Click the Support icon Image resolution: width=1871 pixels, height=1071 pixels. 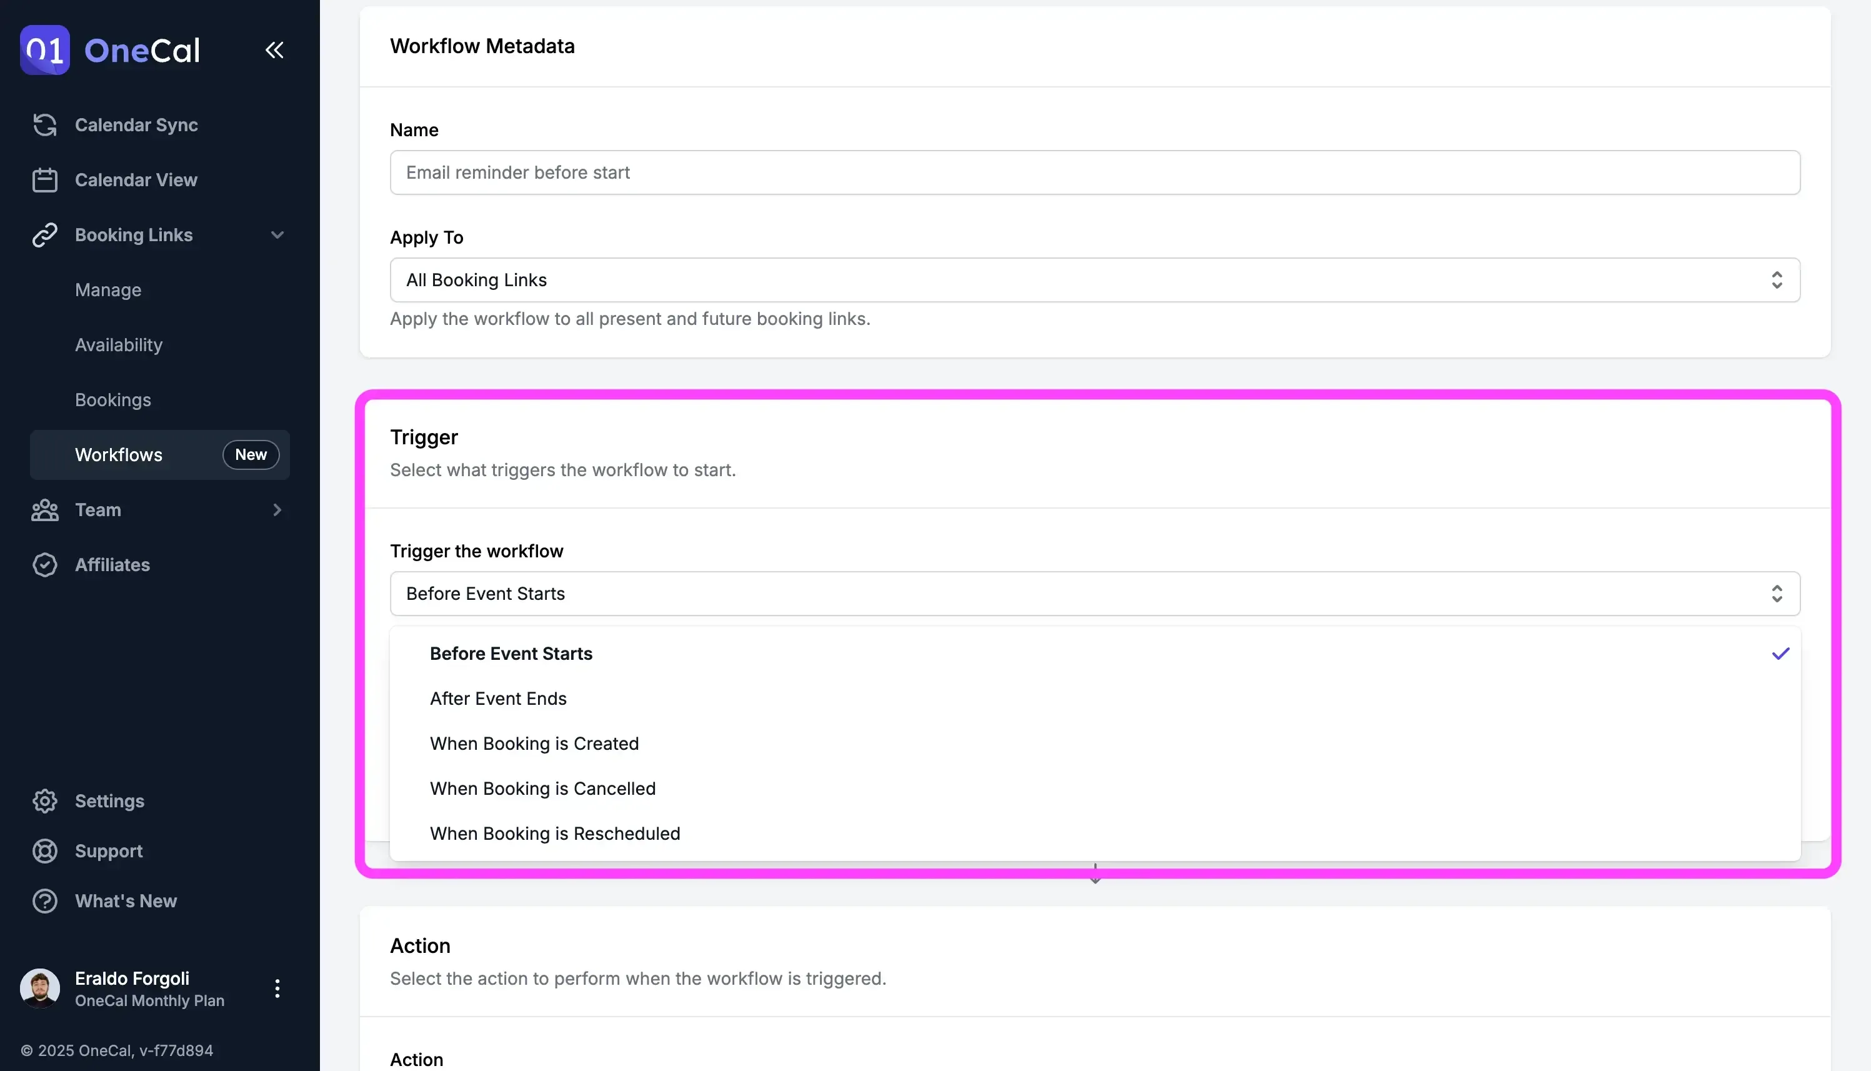point(45,851)
